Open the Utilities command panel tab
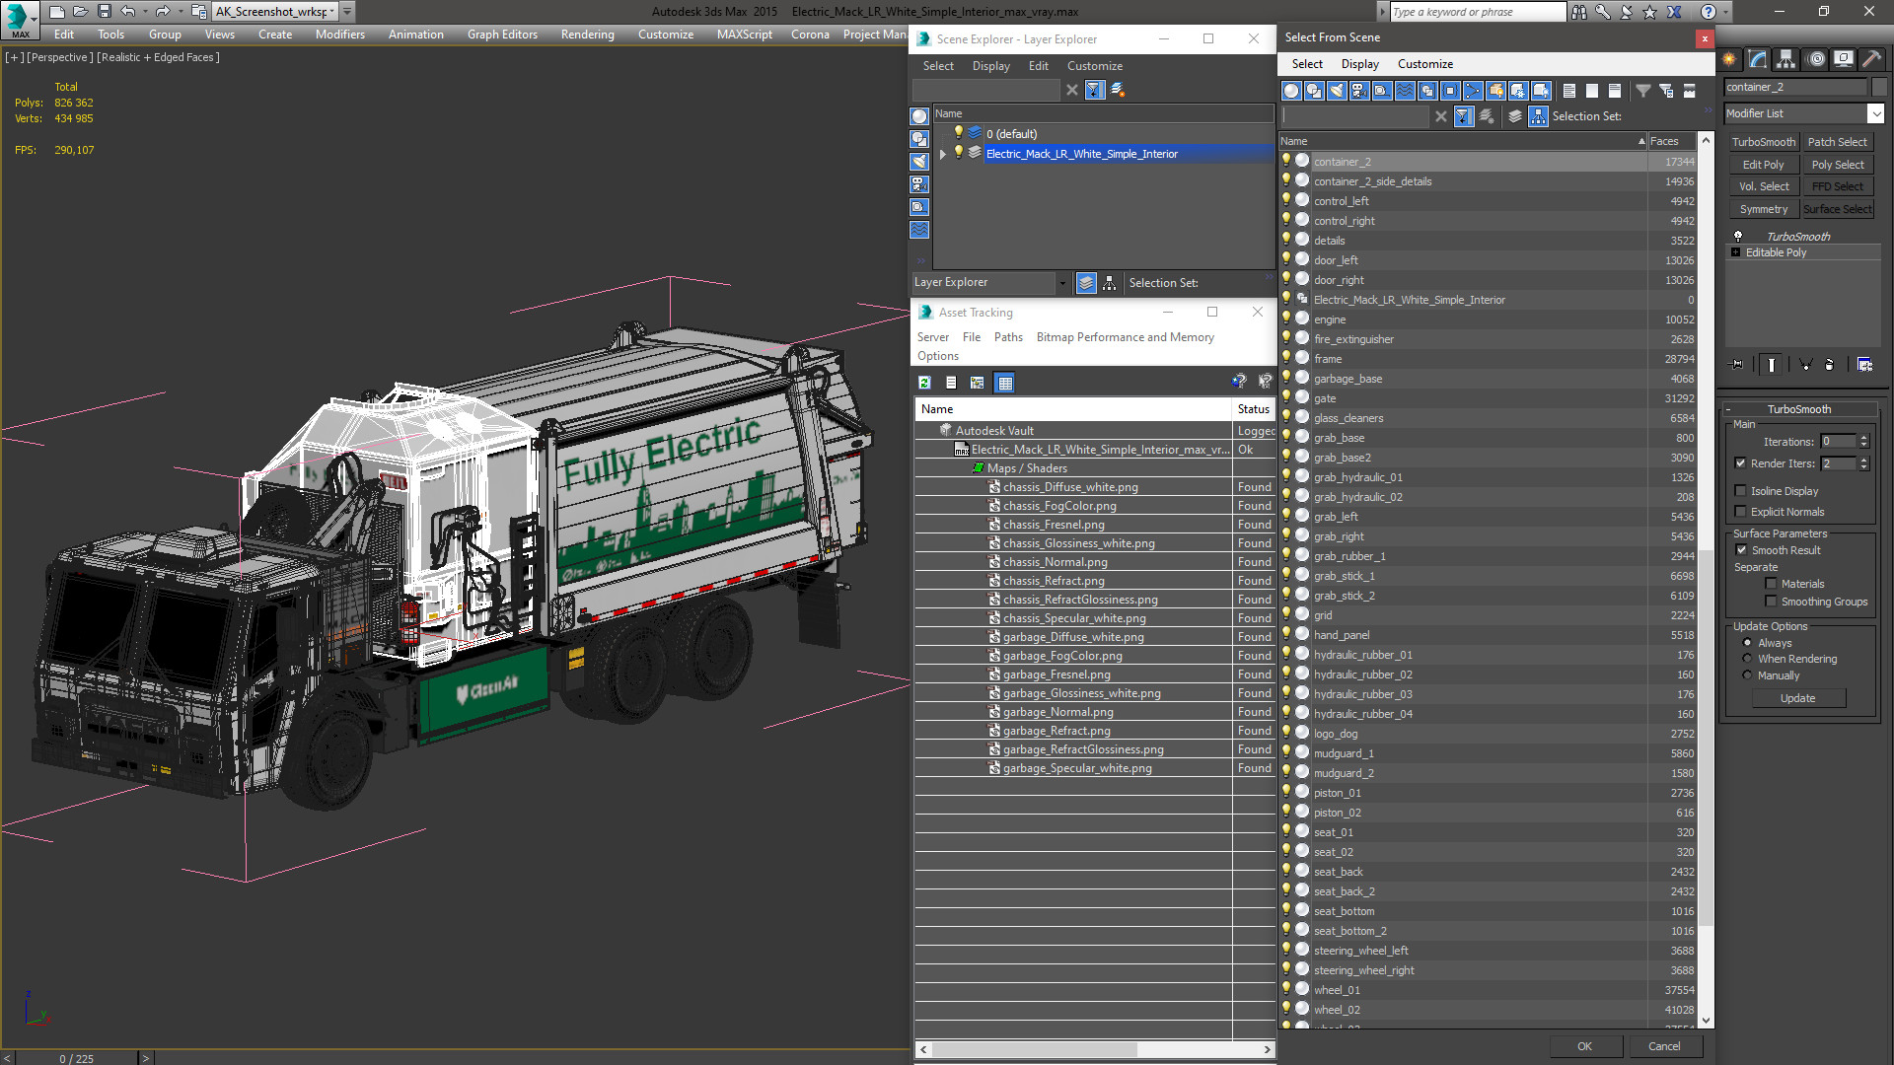 pos(1871,59)
